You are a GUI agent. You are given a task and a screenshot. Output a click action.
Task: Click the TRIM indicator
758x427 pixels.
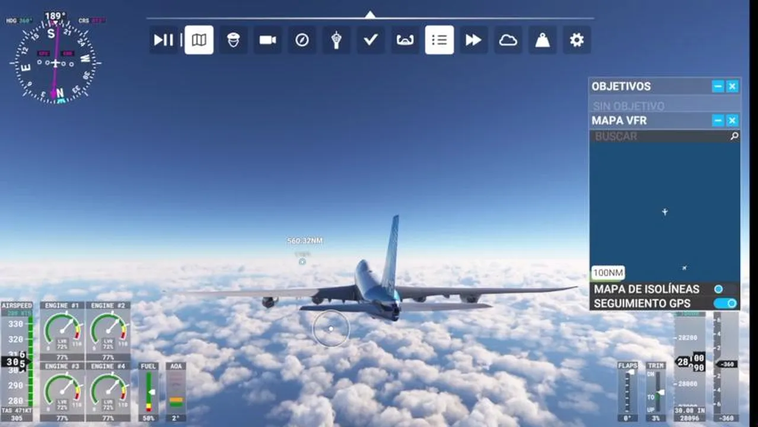(655, 391)
